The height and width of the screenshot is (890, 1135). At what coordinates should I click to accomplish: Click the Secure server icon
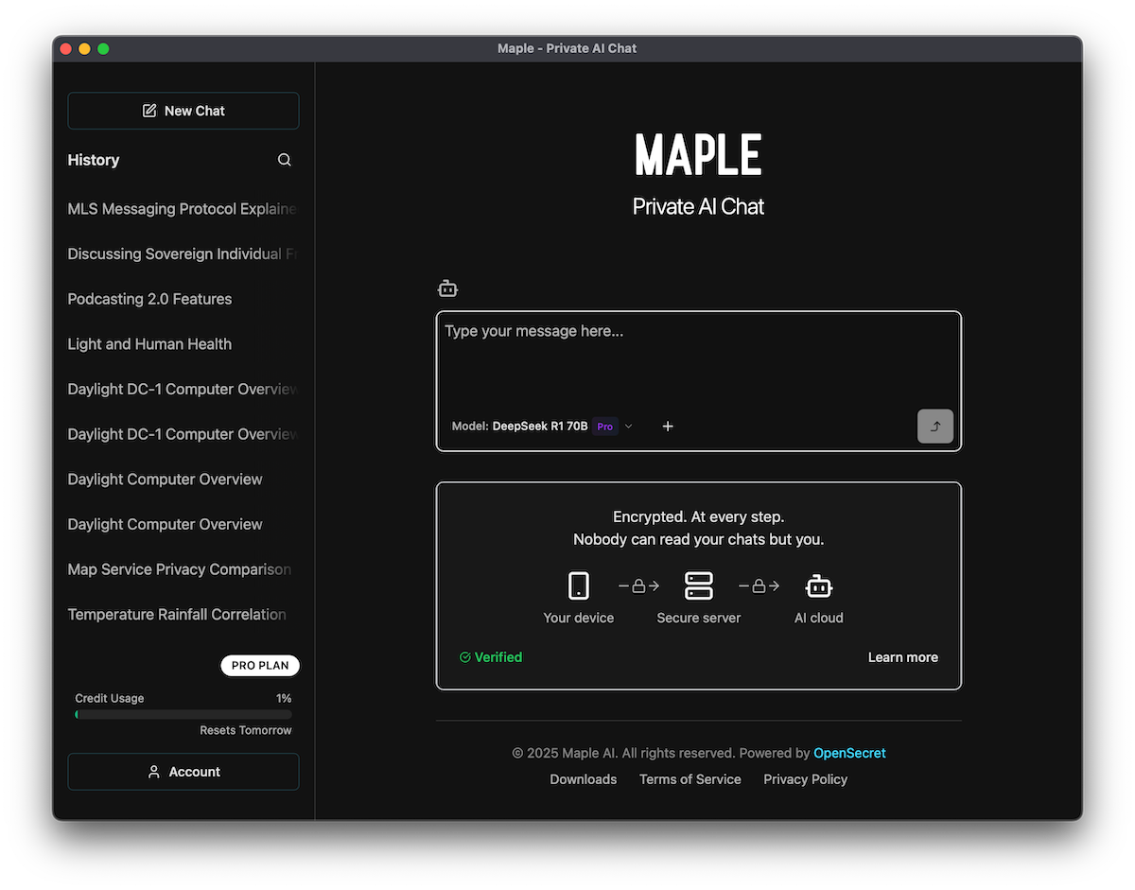tap(699, 586)
